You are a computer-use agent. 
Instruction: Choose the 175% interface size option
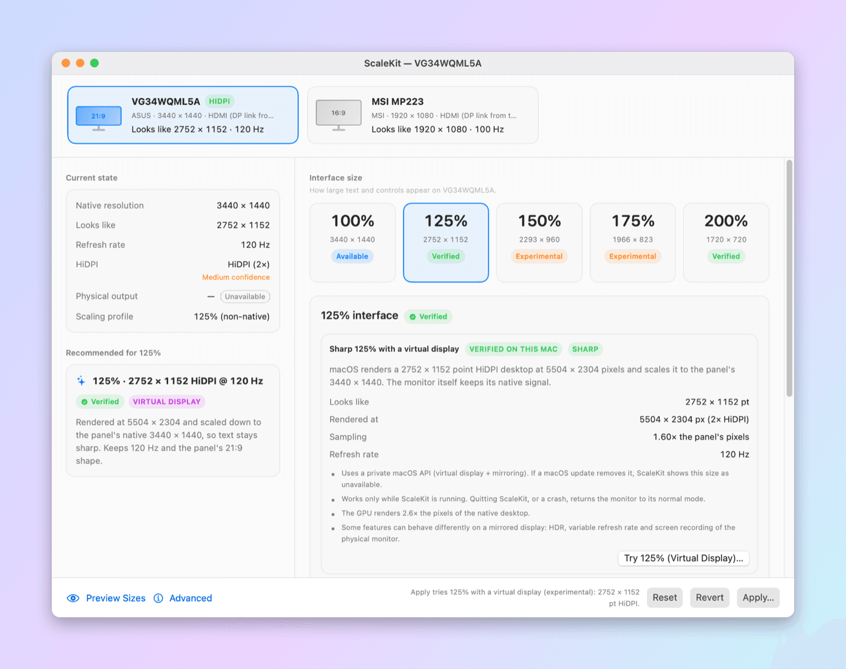point(633,242)
